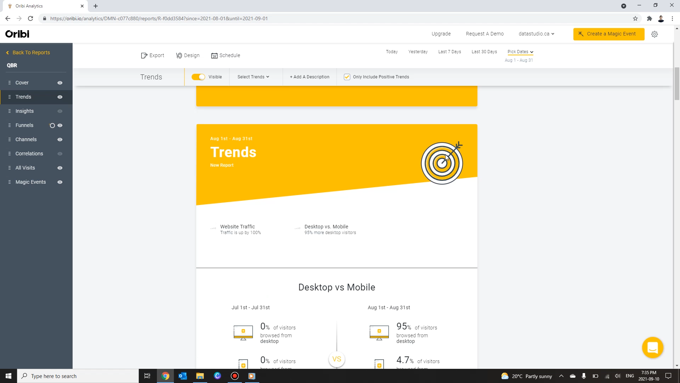Open the Intercom chat bubble
Viewport: 680px width, 383px height.
(652, 348)
